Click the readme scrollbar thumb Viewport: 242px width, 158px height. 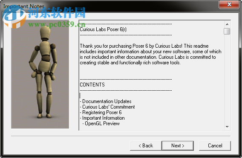click(227, 31)
